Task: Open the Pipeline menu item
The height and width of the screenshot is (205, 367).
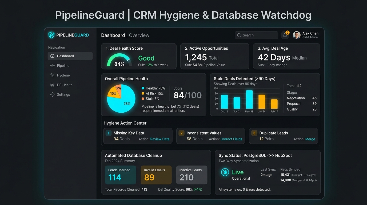Action: tap(70, 66)
